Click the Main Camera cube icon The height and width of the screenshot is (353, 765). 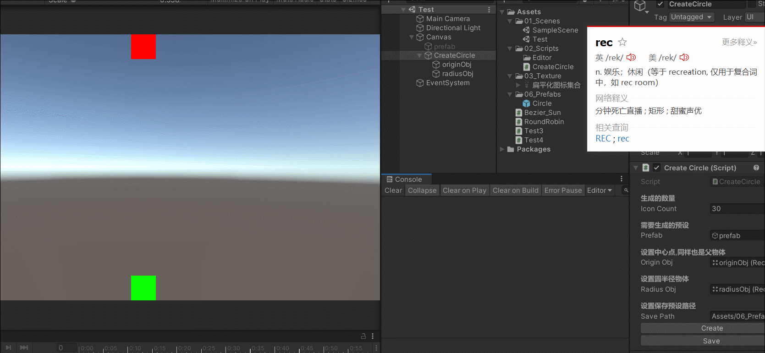click(420, 19)
